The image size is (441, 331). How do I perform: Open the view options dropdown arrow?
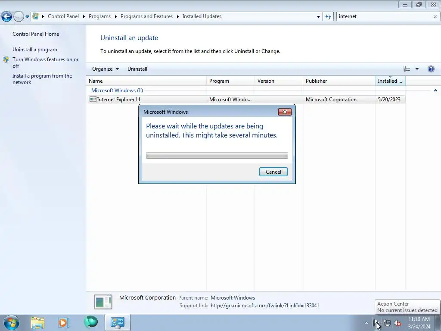point(417,69)
